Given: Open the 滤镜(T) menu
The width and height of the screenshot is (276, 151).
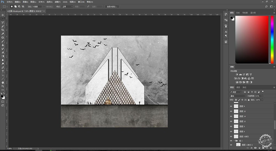Looking at the screenshot, I should pyautogui.click(x=58, y=2).
